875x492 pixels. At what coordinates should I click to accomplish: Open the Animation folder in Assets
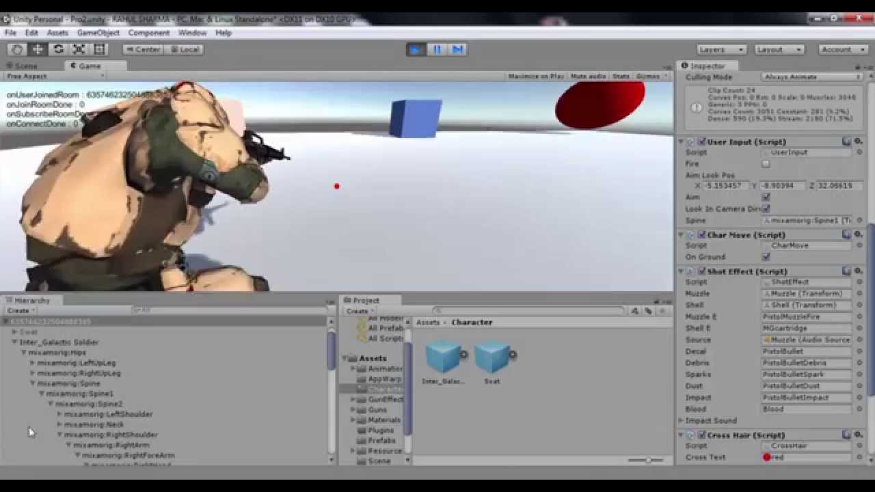379,368
